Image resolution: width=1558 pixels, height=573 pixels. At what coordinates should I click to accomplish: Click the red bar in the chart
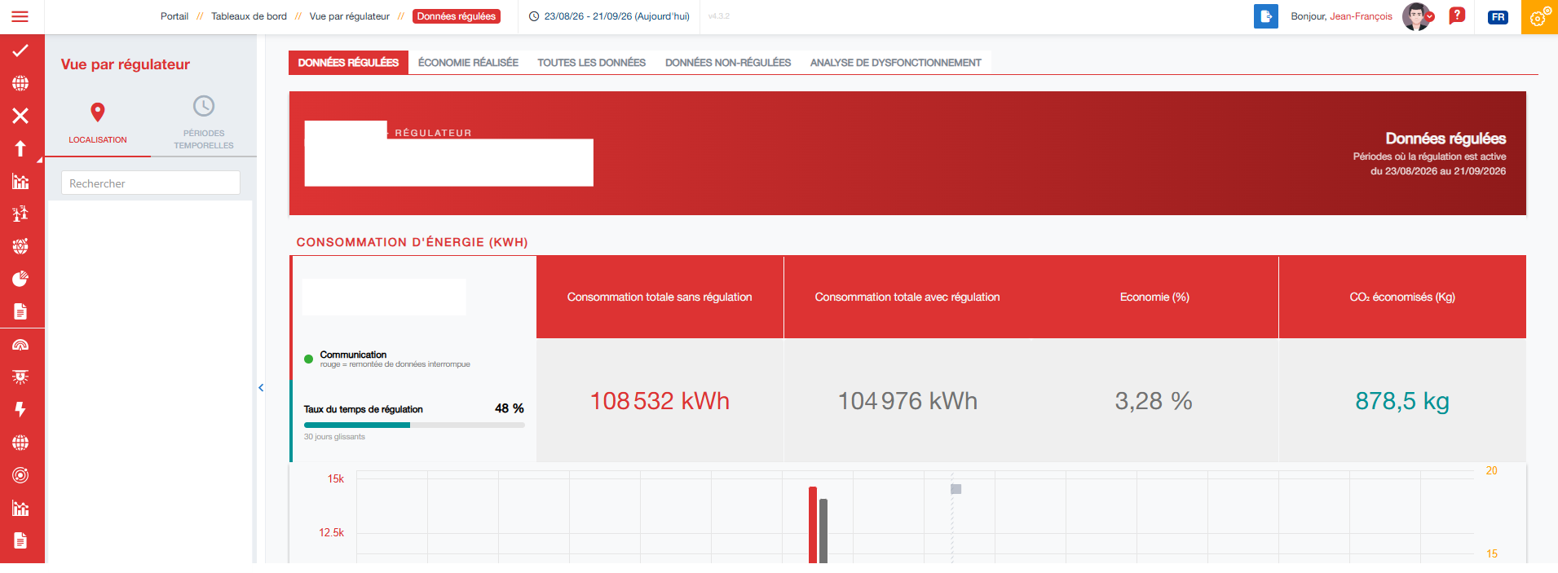point(813,525)
